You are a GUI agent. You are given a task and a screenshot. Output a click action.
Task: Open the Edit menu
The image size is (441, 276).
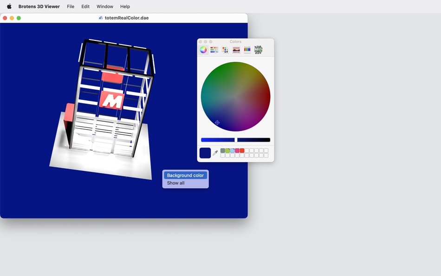coord(85,6)
